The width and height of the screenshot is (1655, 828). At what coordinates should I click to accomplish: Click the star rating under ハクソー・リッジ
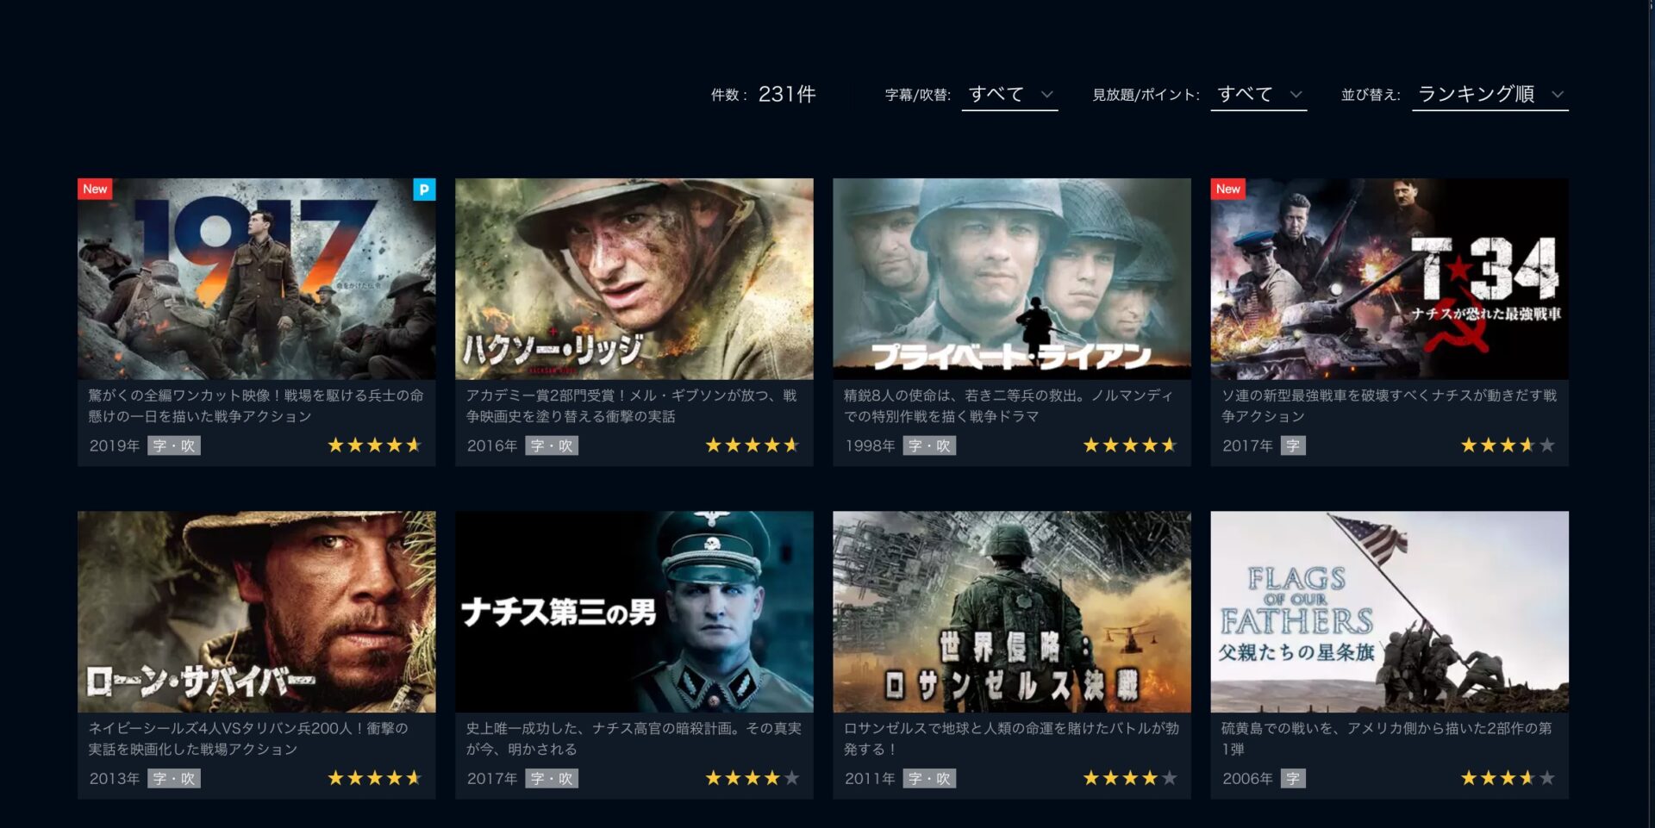(753, 445)
